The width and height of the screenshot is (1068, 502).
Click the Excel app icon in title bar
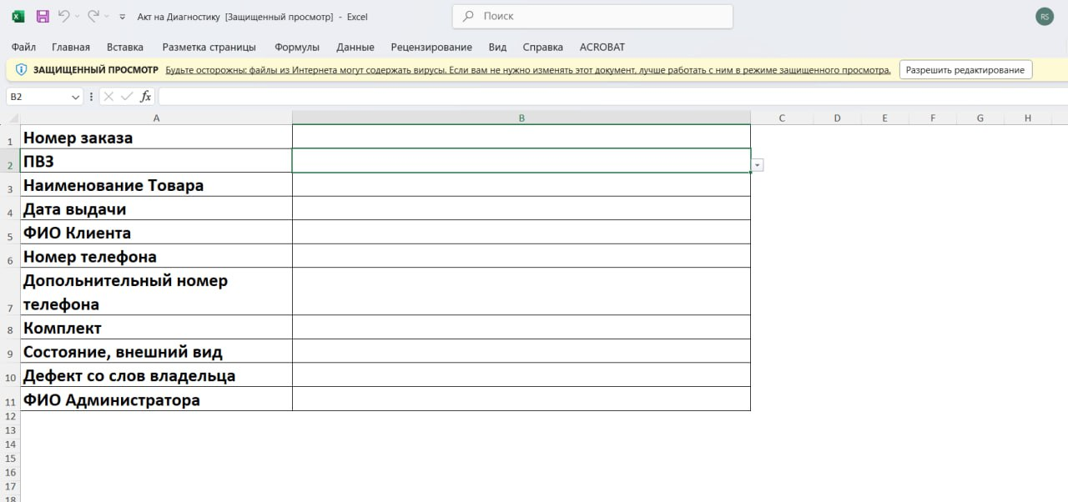tap(18, 17)
